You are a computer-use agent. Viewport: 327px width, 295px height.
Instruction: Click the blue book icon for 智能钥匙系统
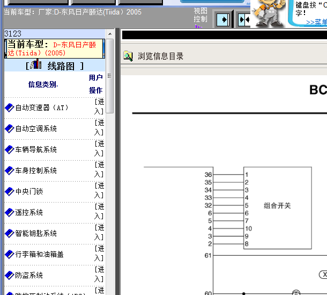[10, 233]
